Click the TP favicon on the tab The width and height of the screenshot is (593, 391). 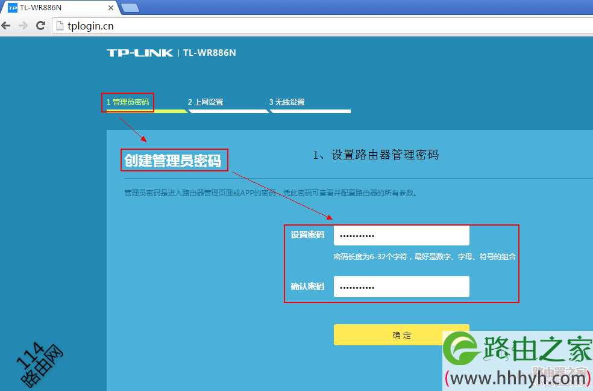click(13, 8)
